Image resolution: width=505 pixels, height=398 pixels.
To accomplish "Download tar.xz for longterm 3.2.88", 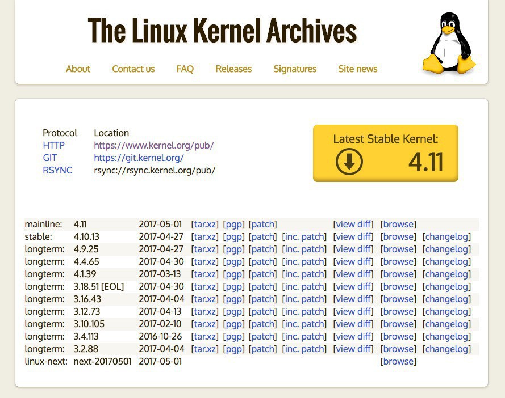I will tap(205, 349).
